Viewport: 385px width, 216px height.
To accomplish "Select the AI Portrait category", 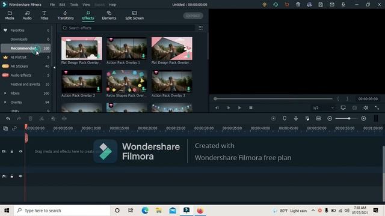I will [x=26, y=57].
